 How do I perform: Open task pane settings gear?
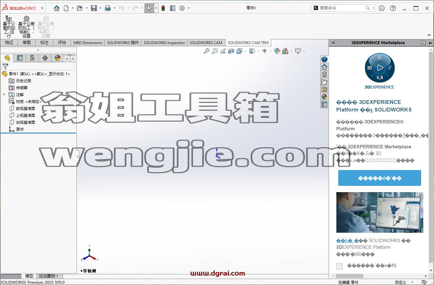(x=423, y=43)
